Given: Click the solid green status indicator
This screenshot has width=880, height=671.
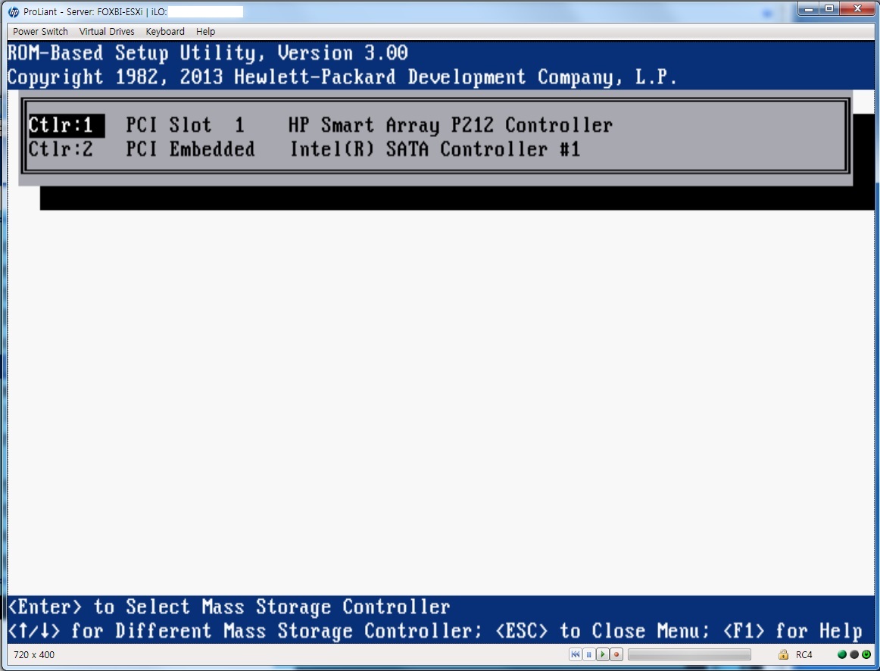Looking at the screenshot, I should [x=842, y=654].
